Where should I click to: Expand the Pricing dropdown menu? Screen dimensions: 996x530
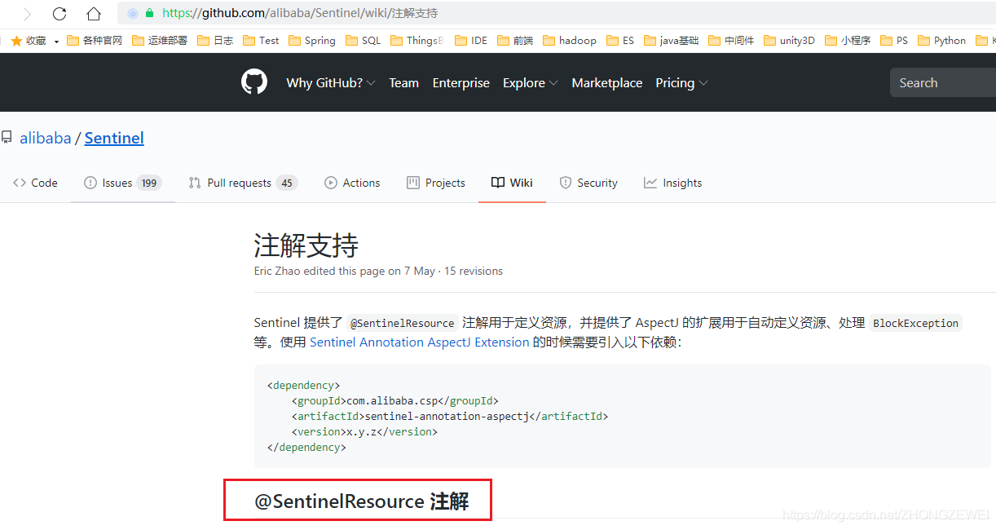(681, 83)
